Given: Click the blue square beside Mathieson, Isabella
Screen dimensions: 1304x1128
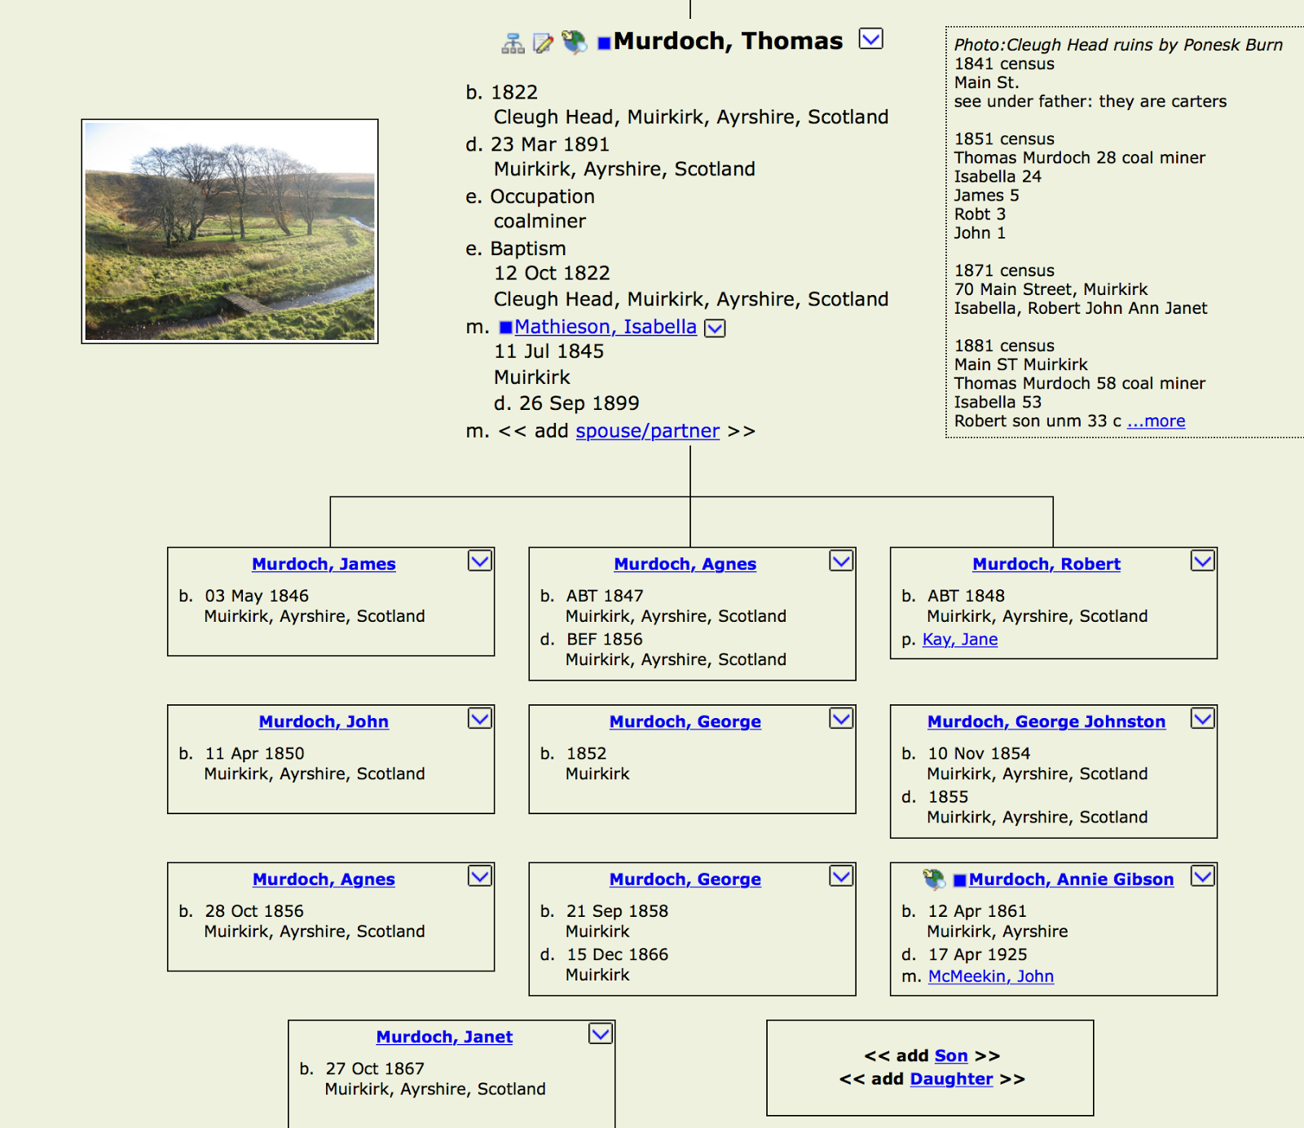Looking at the screenshot, I should pyautogui.click(x=506, y=327).
